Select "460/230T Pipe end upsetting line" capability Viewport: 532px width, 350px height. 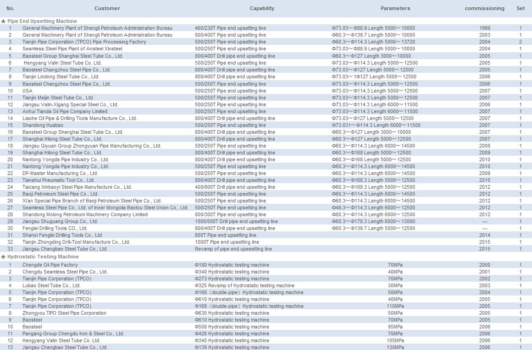(x=230, y=28)
